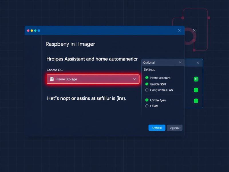229x172 pixels.
Task: Toggle the Usfitle ayen option
Action: coord(147,100)
